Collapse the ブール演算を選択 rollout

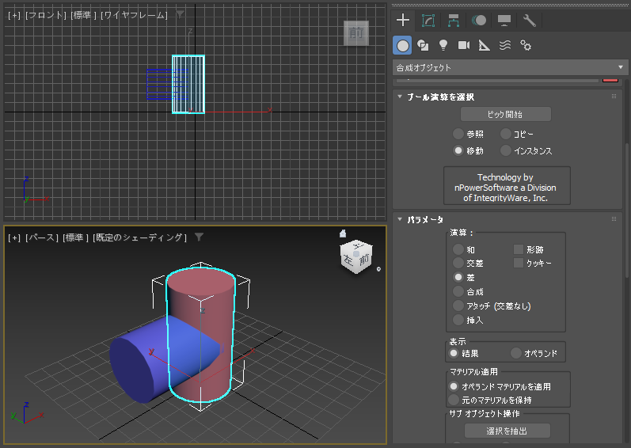pos(400,97)
